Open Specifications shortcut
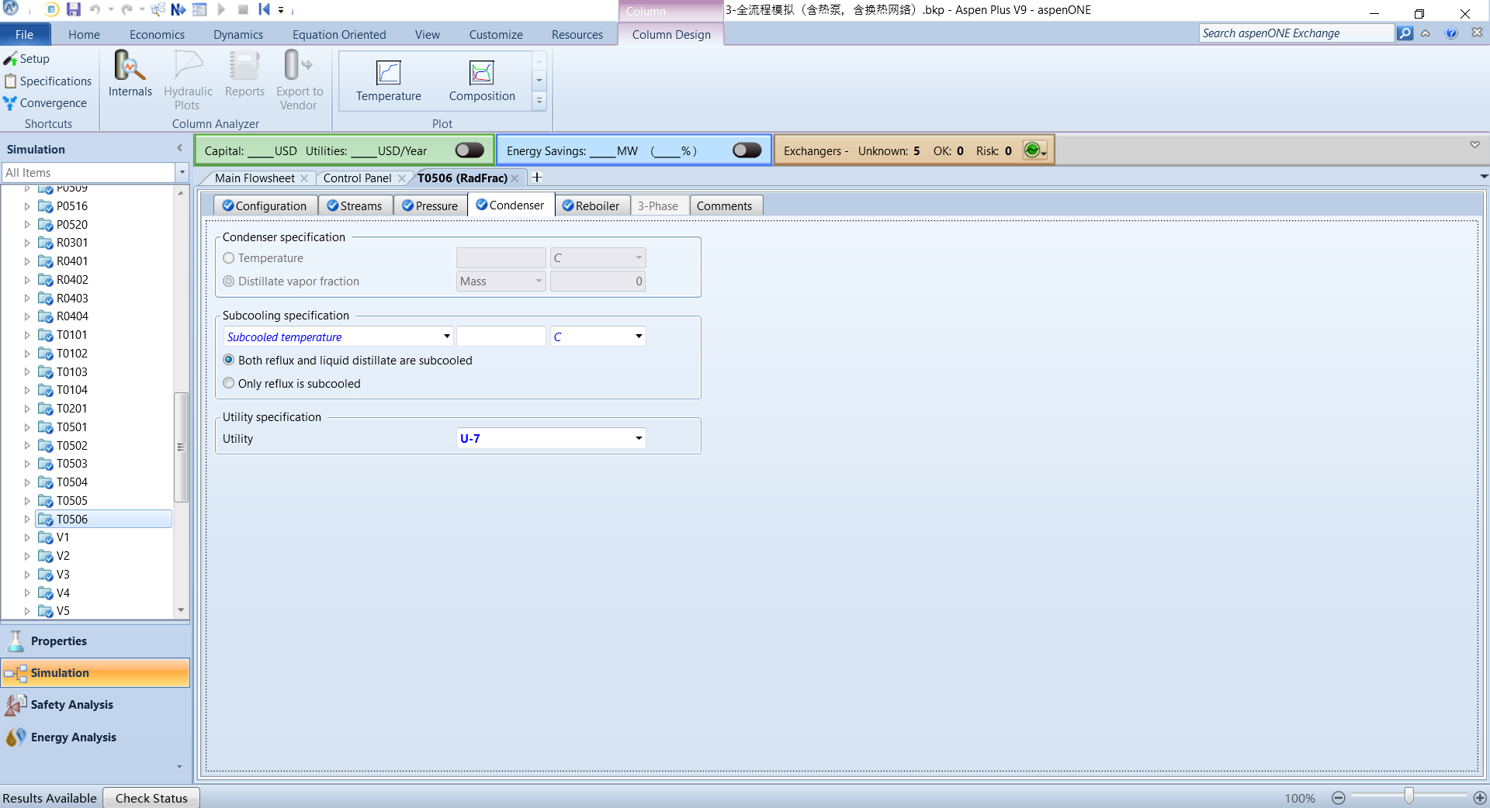This screenshot has height=808, width=1490. pos(48,81)
